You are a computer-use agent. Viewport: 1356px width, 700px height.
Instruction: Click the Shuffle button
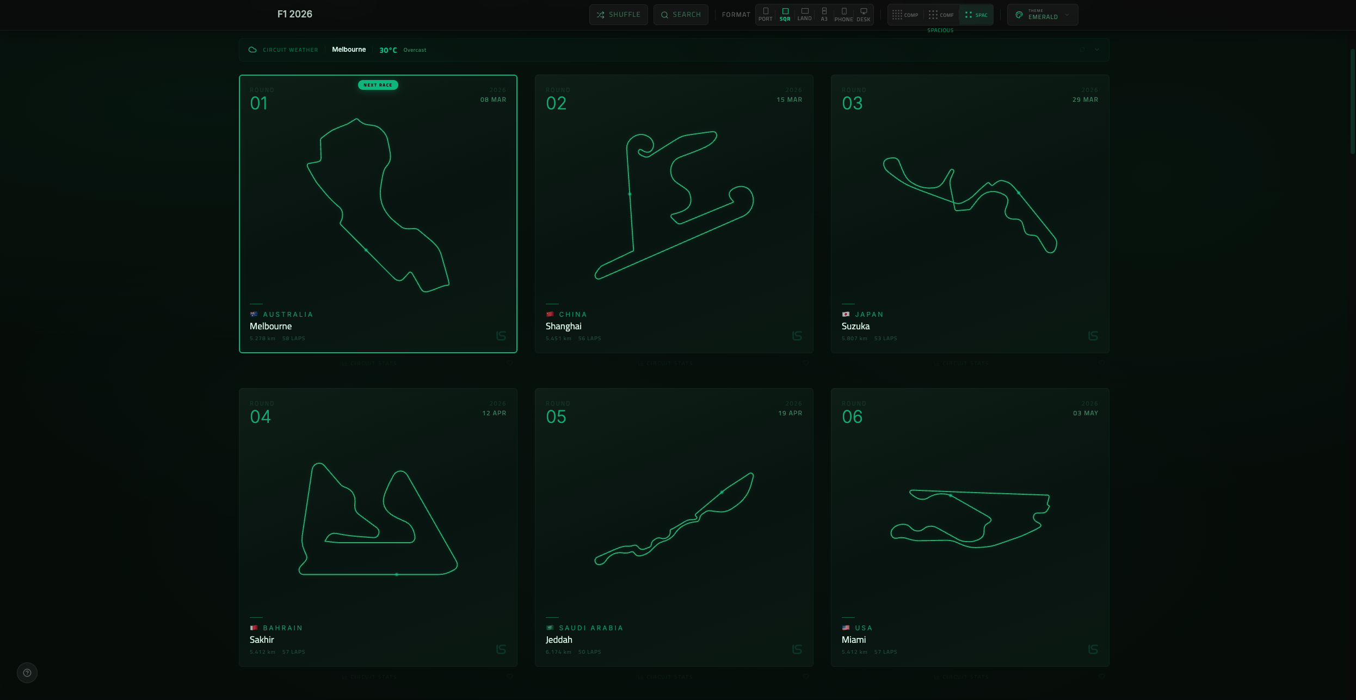click(x=618, y=15)
